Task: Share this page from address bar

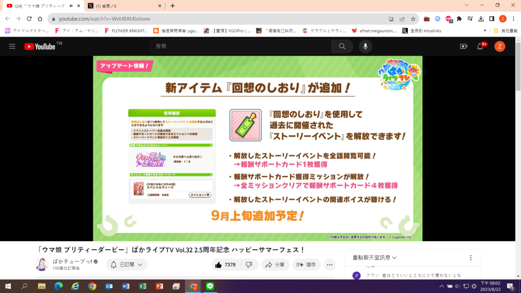Action: [402, 19]
